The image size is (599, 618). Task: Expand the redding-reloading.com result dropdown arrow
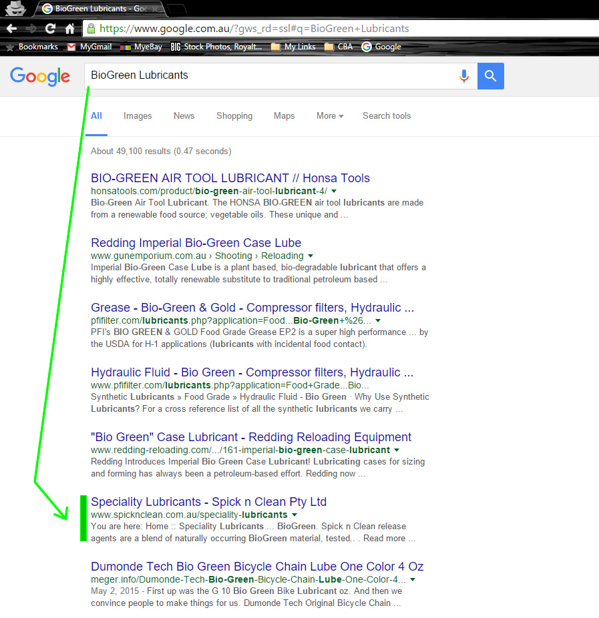click(x=397, y=450)
